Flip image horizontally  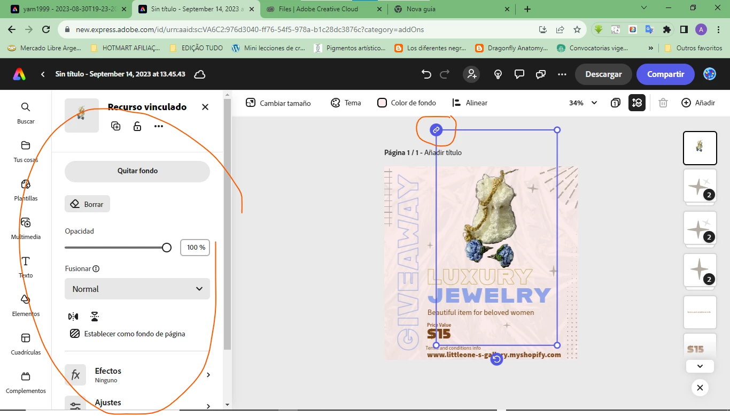[x=73, y=317]
